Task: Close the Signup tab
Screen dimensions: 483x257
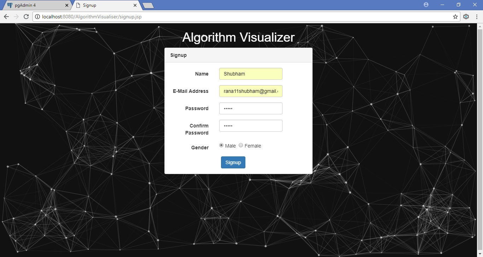Action: click(x=135, y=5)
